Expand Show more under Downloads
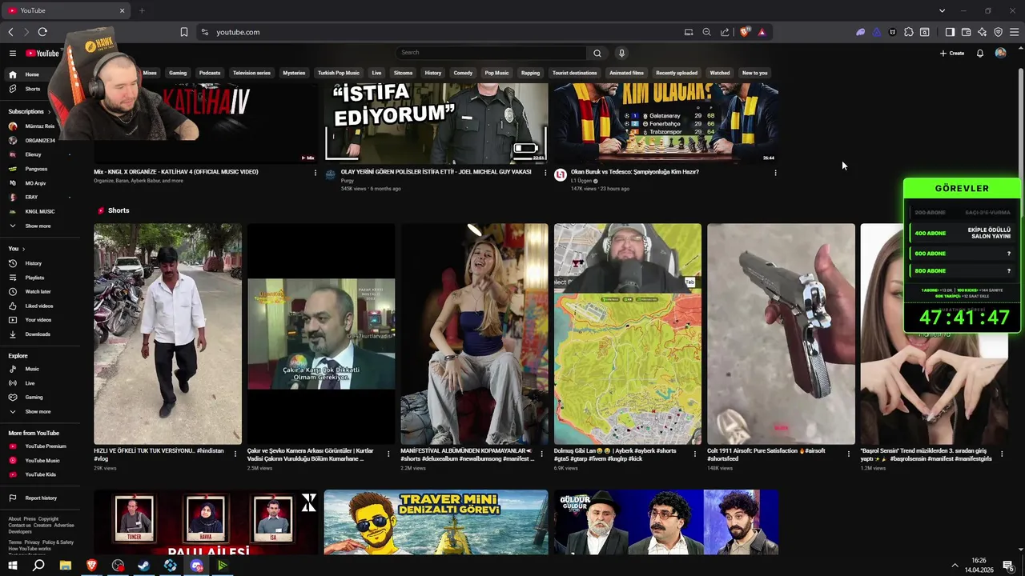Viewport: 1025px width, 576px height. point(38,412)
